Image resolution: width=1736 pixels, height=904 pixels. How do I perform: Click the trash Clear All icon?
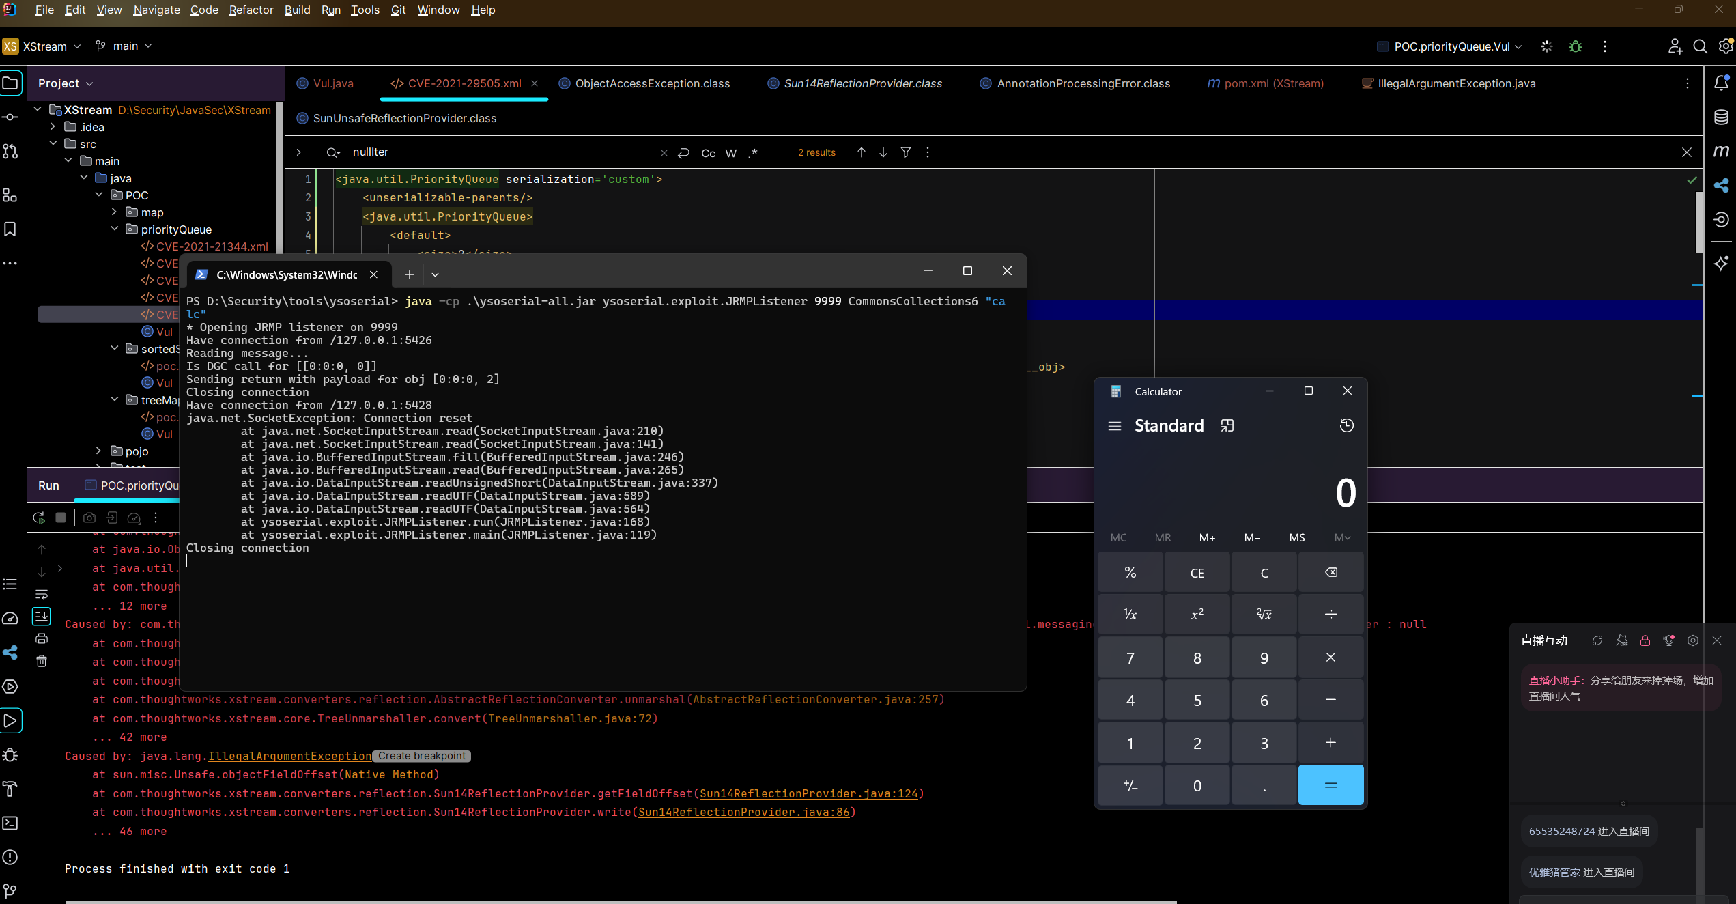pos(42,661)
